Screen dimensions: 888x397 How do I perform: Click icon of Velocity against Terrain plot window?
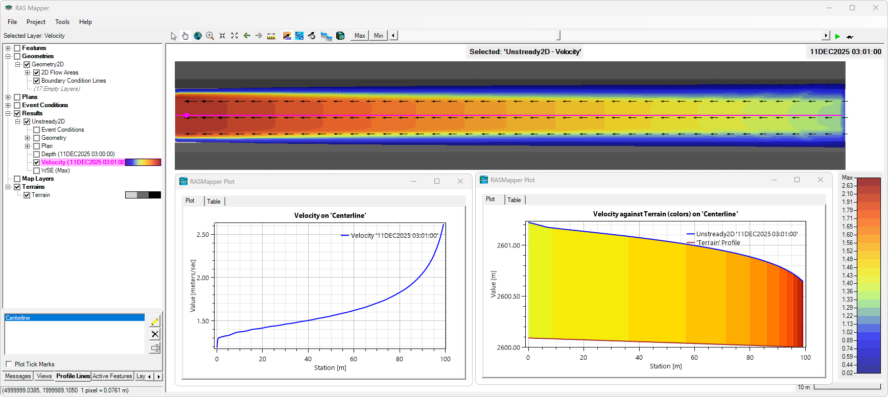pos(484,180)
